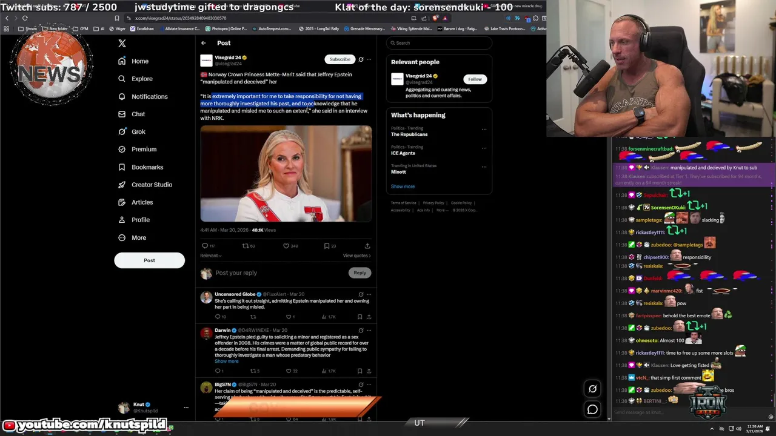Go to Profile page
Viewport: 776px width, 436px height.
click(134, 220)
